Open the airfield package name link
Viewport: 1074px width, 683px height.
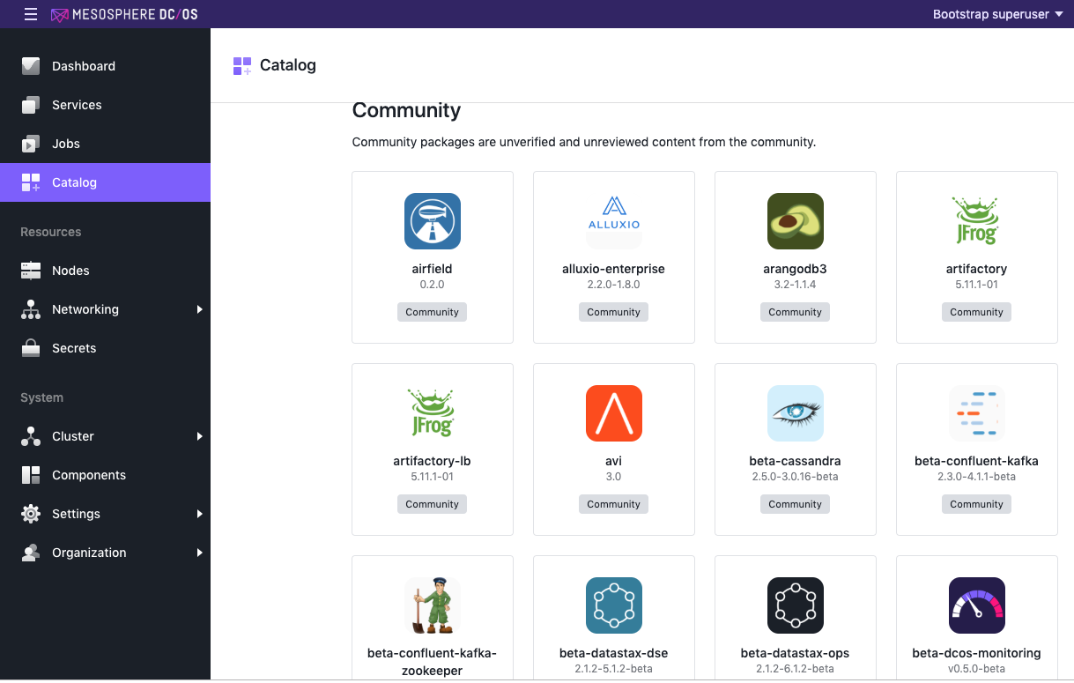tap(433, 269)
